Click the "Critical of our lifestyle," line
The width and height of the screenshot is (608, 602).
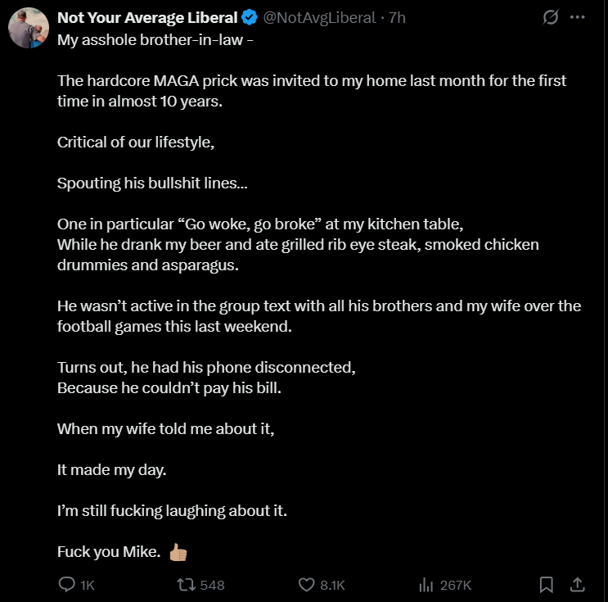click(x=135, y=143)
